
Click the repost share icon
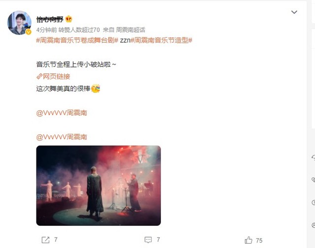click(x=45, y=240)
